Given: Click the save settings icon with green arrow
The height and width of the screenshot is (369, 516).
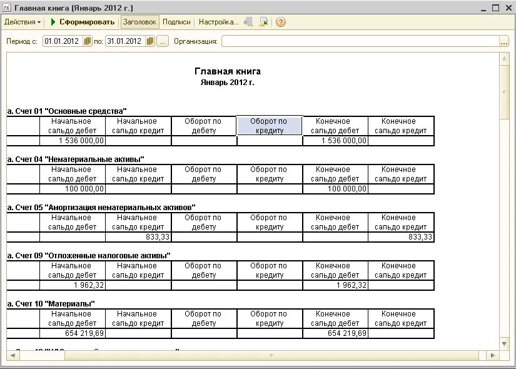Looking at the screenshot, I should [263, 22].
